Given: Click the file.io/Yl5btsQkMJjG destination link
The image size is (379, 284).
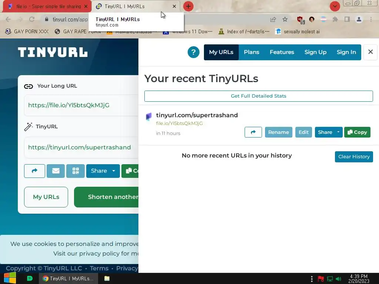Looking at the screenshot, I should coord(180,124).
